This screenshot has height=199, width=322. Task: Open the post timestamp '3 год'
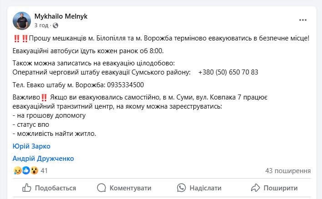tap(42, 25)
